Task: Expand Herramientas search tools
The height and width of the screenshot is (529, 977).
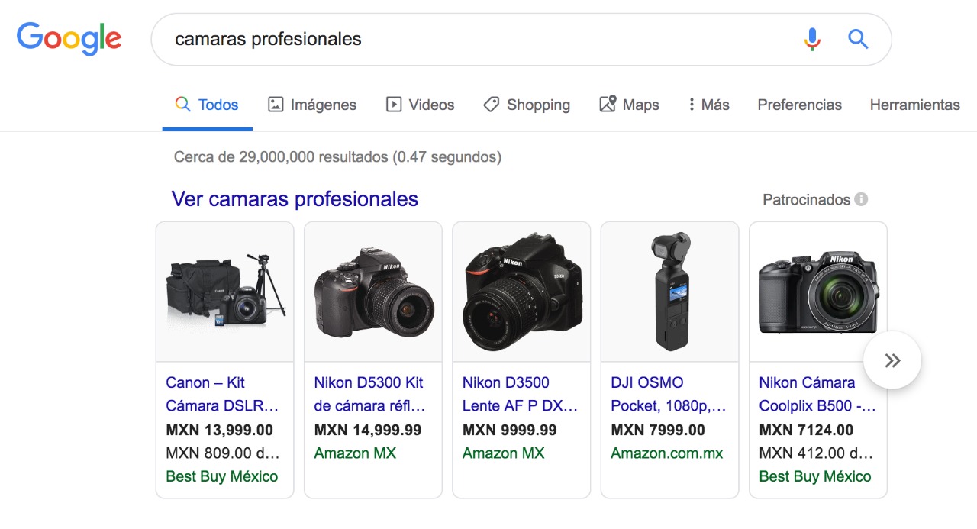Action: pyautogui.click(x=914, y=105)
